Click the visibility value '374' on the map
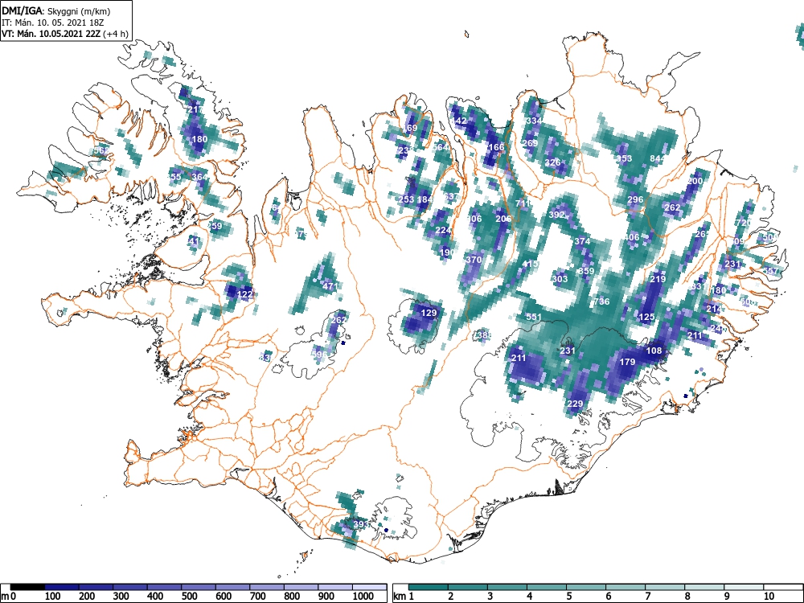The image size is (804, 603). [582, 241]
